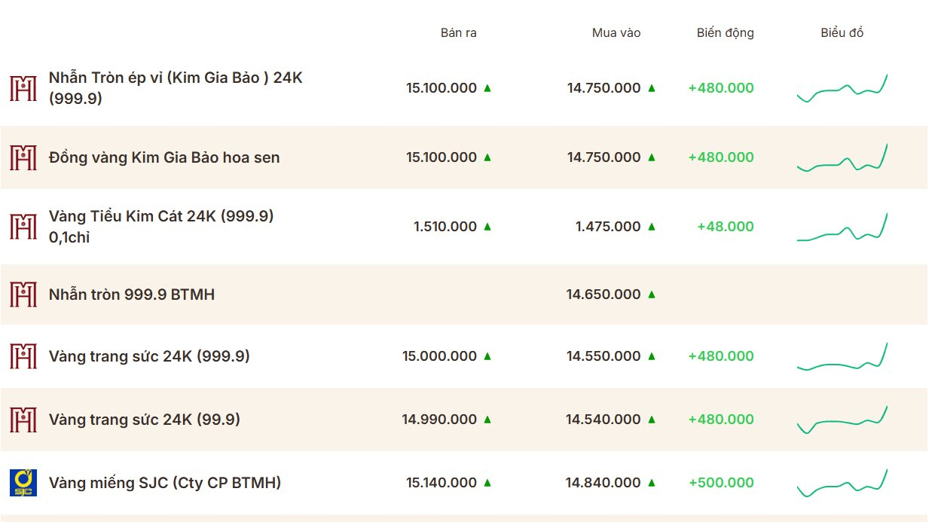Click the Mua vào column header
938x522 pixels.
(616, 33)
